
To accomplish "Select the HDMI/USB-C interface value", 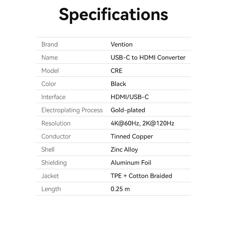I will coord(129,97).
